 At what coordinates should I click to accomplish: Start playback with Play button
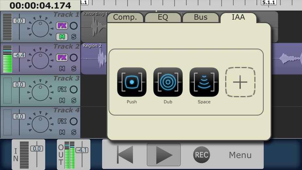(x=164, y=155)
